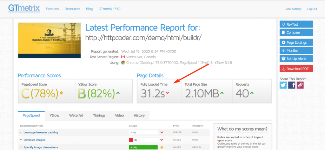Open the Video tab
Viewport: 325px width, 150px height.
click(119, 116)
